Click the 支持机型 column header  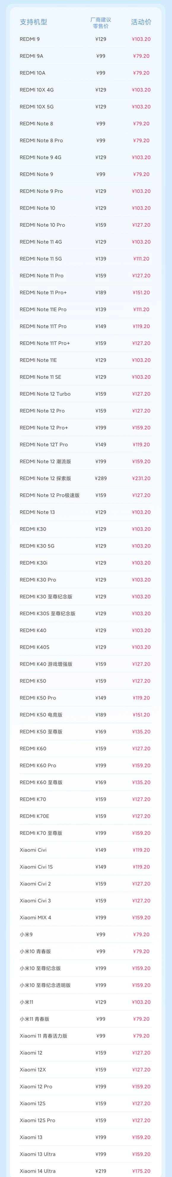coord(33,22)
